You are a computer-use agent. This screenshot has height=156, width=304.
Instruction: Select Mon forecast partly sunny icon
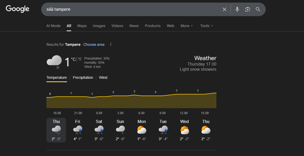click(x=142, y=130)
